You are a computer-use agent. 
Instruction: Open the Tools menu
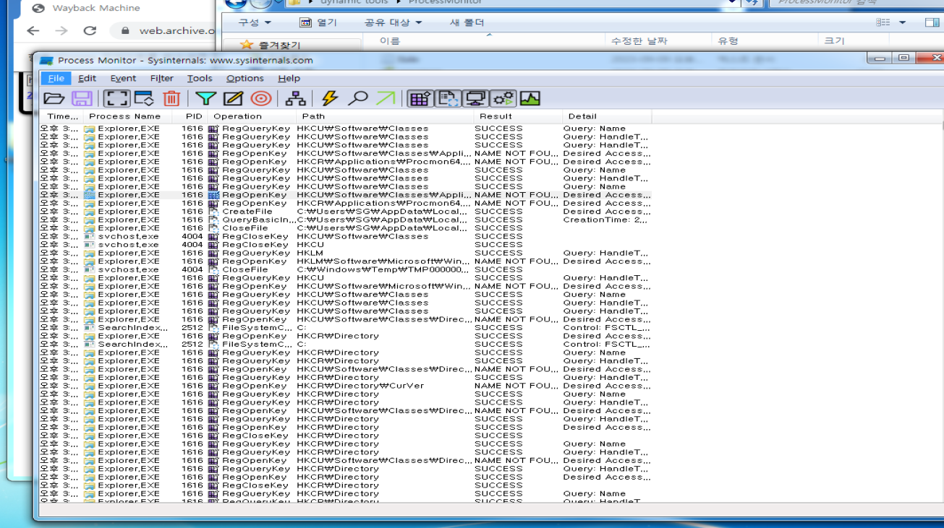tap(200, 78)
